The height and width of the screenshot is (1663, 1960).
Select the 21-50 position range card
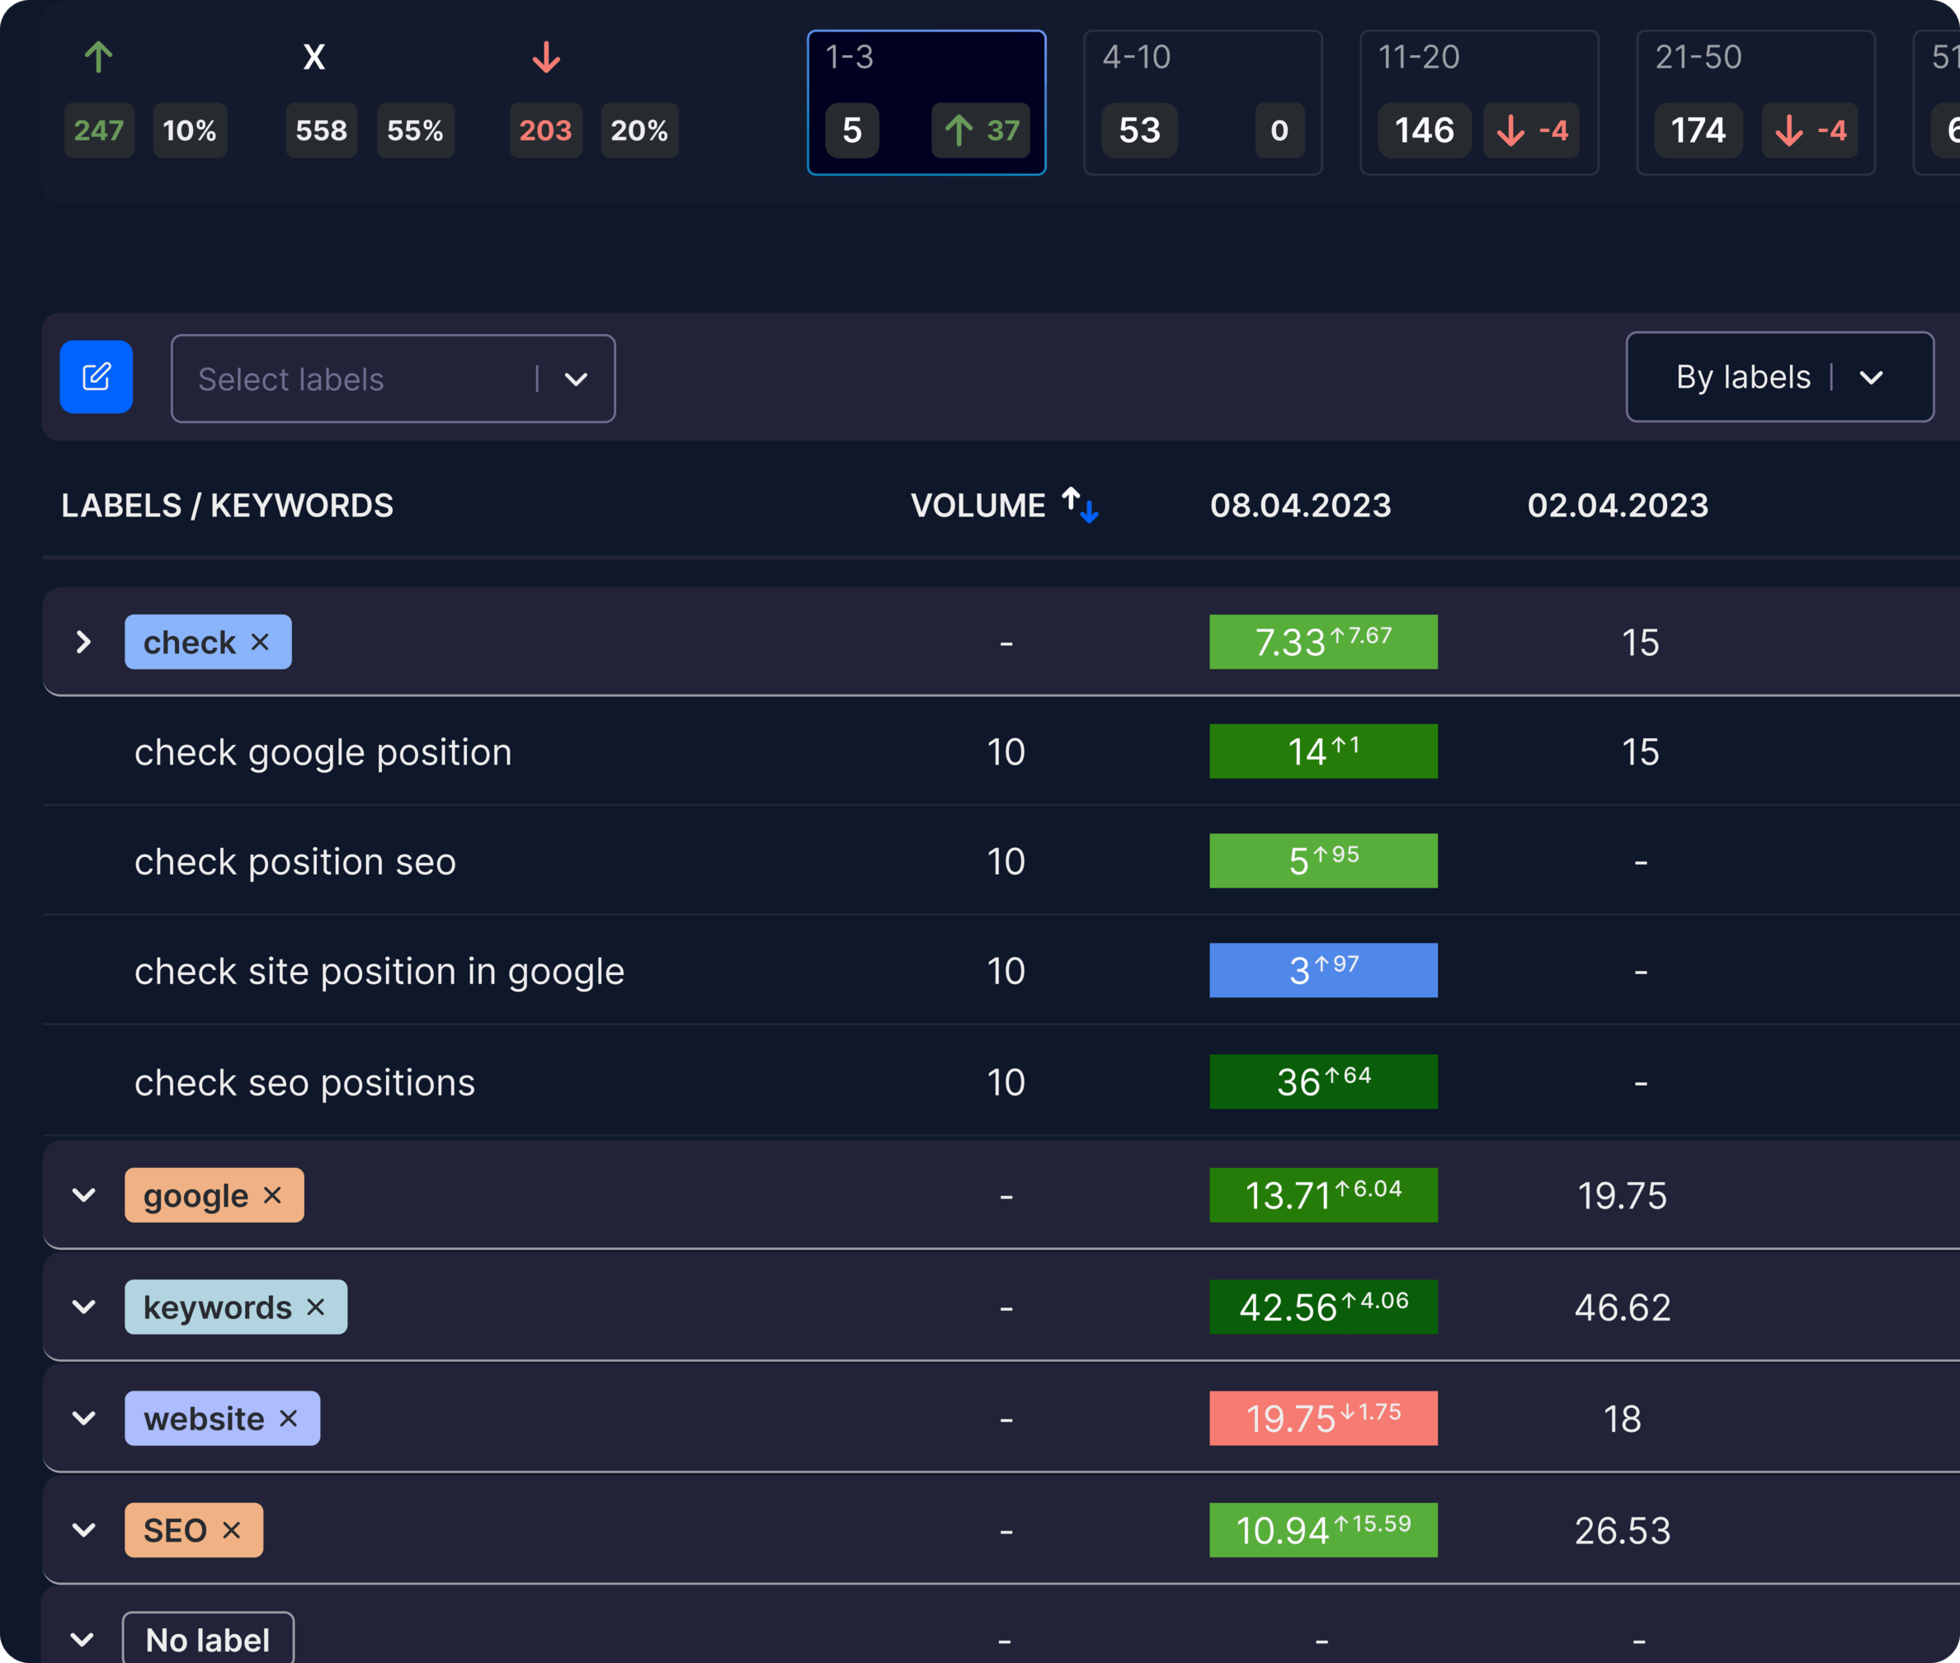(1755, 103)
